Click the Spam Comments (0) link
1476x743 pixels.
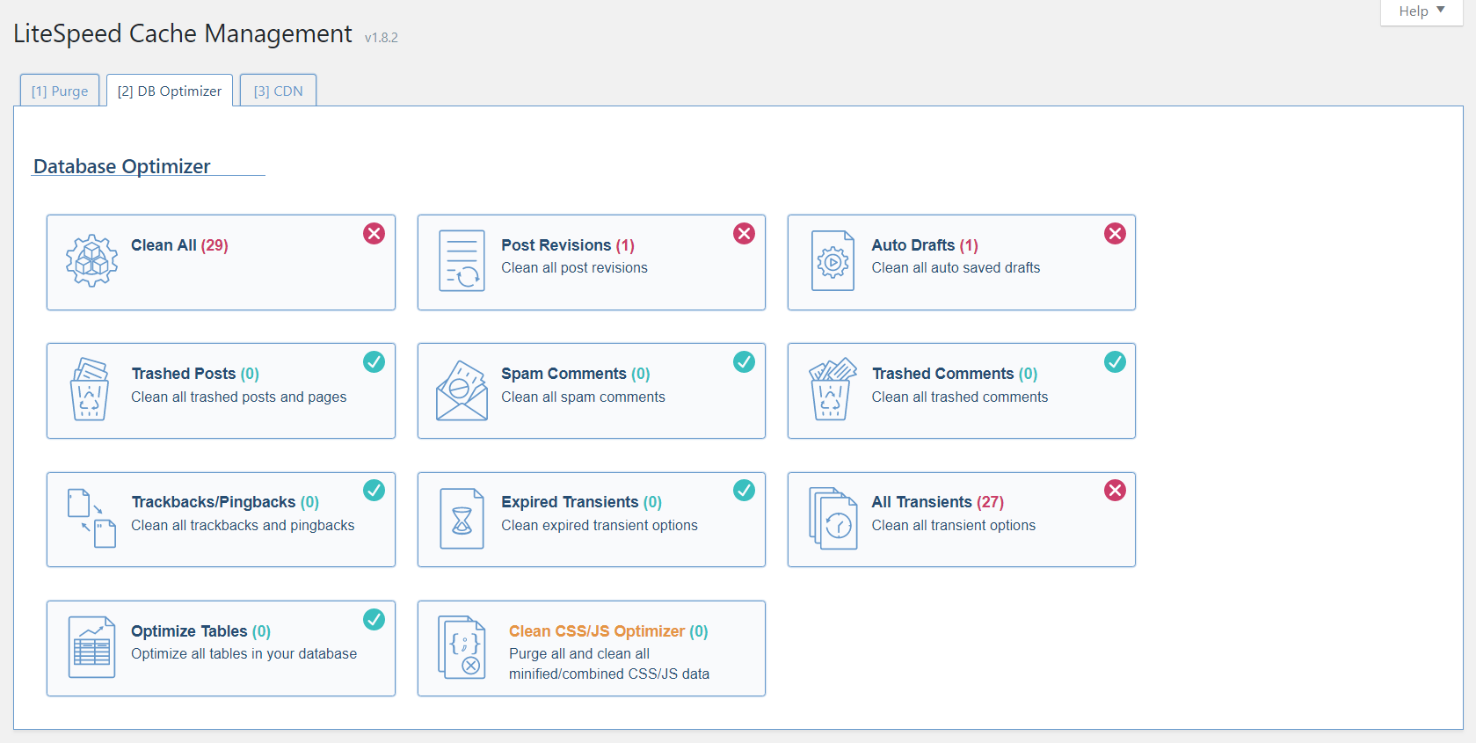point(576,374)
